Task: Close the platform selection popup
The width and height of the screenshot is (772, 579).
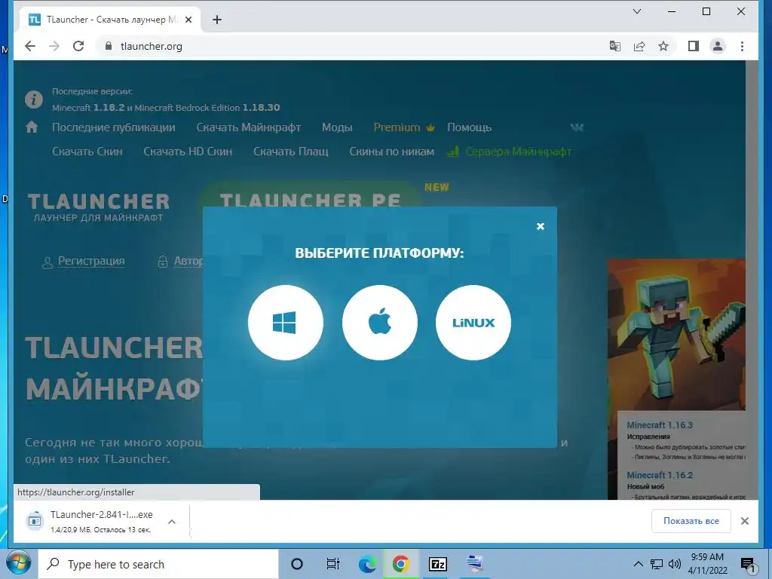Action: click(541, 226)
